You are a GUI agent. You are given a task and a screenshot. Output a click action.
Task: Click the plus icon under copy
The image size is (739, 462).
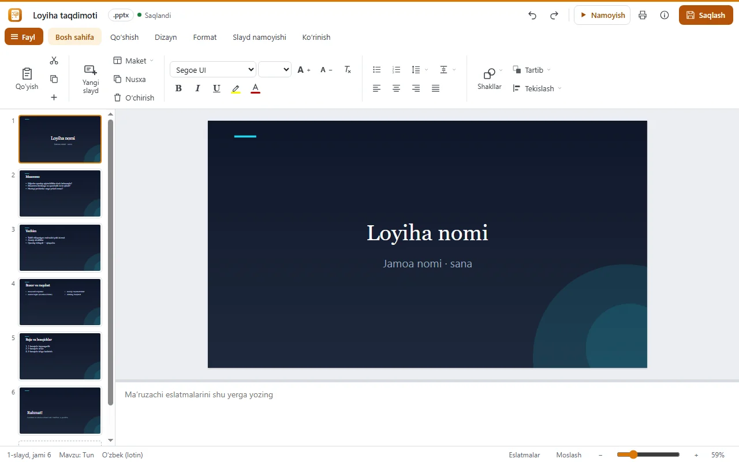[54, 98]
